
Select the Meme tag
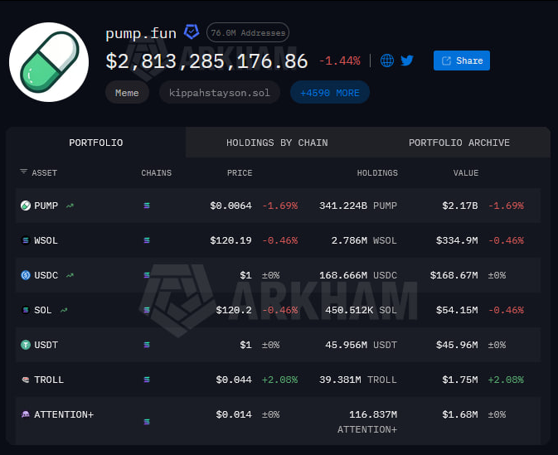127,93
